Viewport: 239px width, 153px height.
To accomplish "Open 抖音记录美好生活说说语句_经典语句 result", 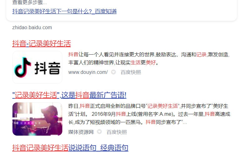I will pos(70,148).
